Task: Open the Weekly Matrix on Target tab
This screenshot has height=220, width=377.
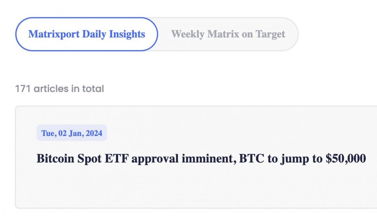Action: (x=228, y=34)
